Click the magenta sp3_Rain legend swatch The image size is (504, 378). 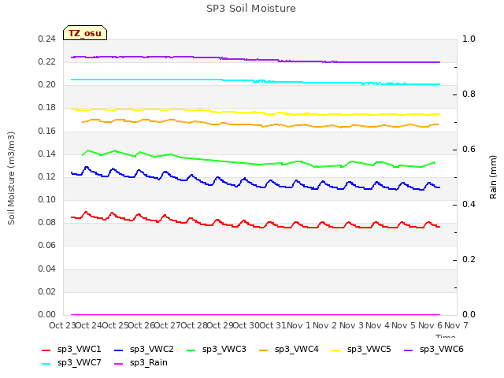tap(119, 364)
